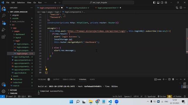The height and width of the screenshot is (105, 188).
Task: Show more menus with the ellipsis
Action: tap(46, 3)
